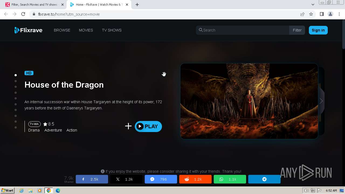The height and width of the screenshot is (194, 345).
Task: Select the ninth slider dot
Action: click(x=16, y=122)
